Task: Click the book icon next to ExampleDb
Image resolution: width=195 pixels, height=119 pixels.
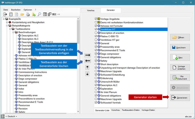Action: [7, 19]
